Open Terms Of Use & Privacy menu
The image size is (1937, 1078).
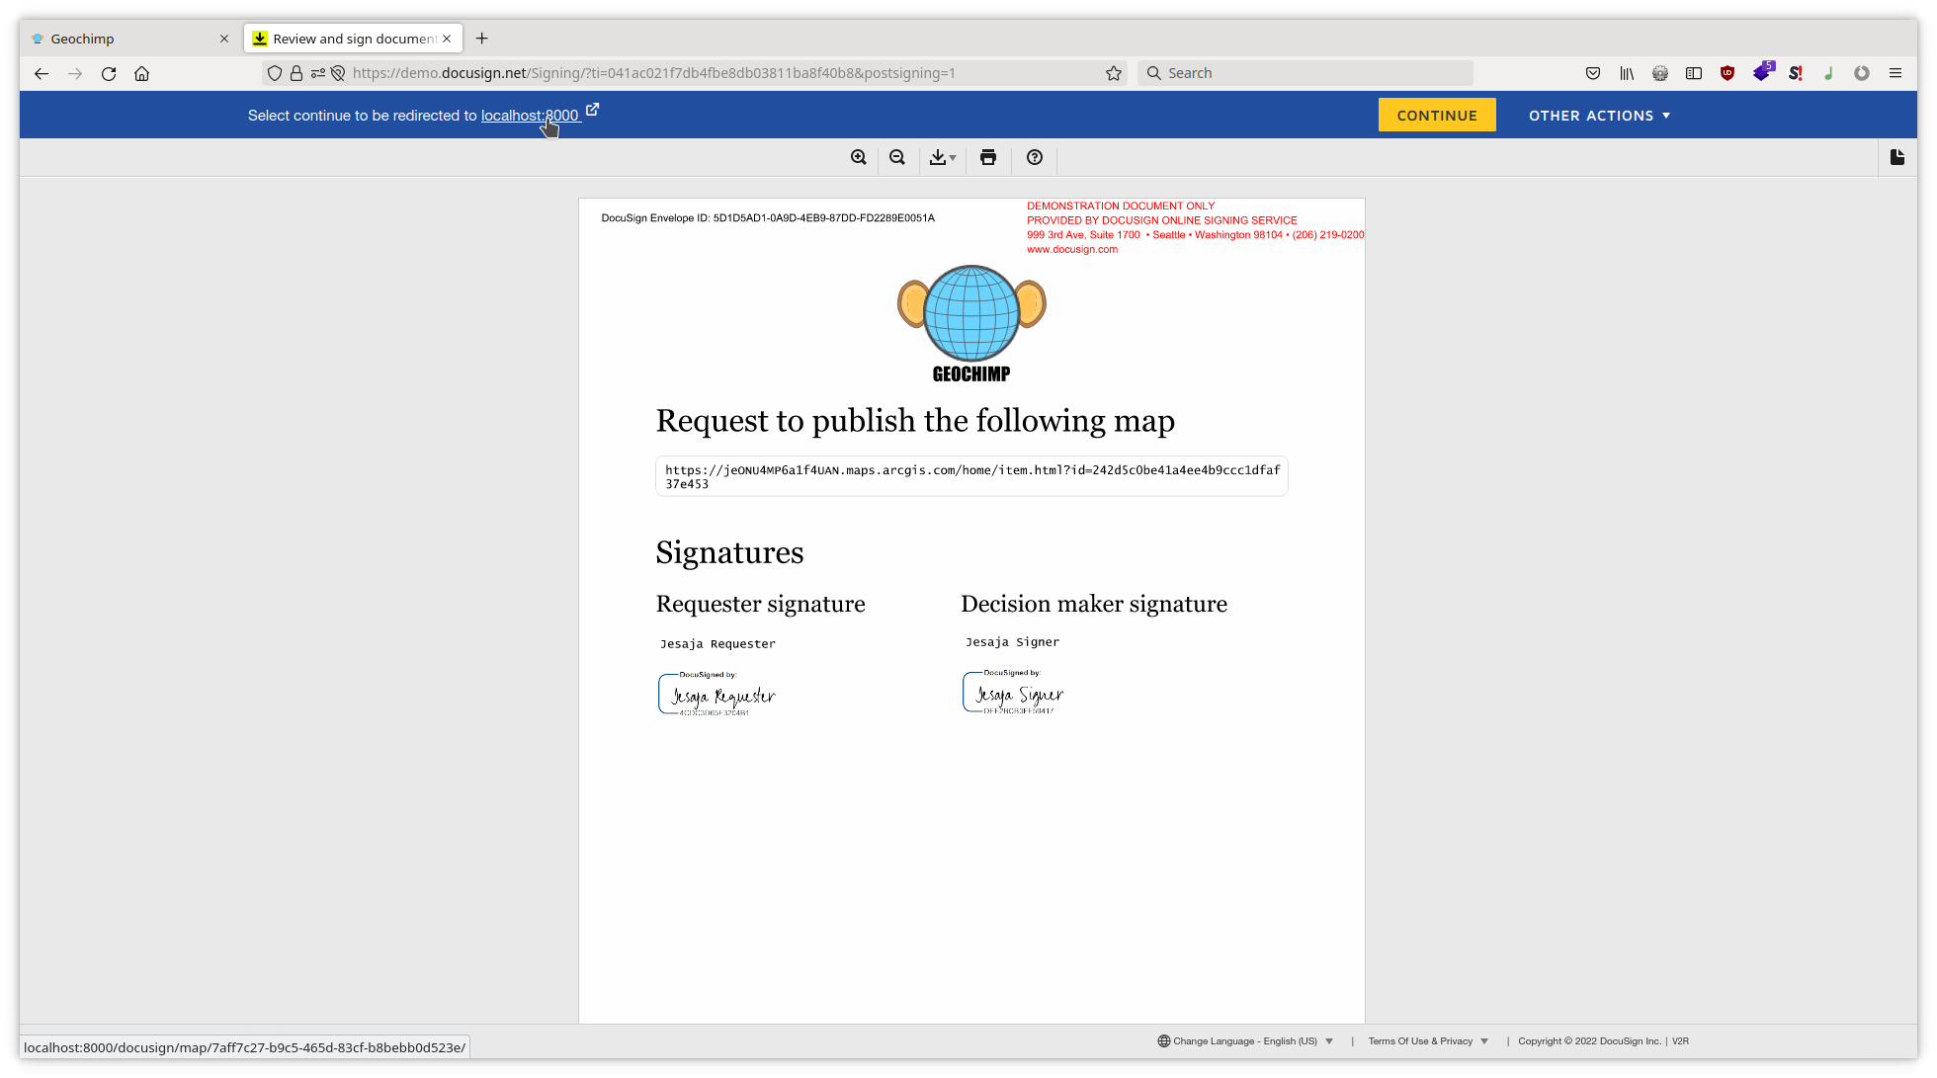pos(1427,1040)
